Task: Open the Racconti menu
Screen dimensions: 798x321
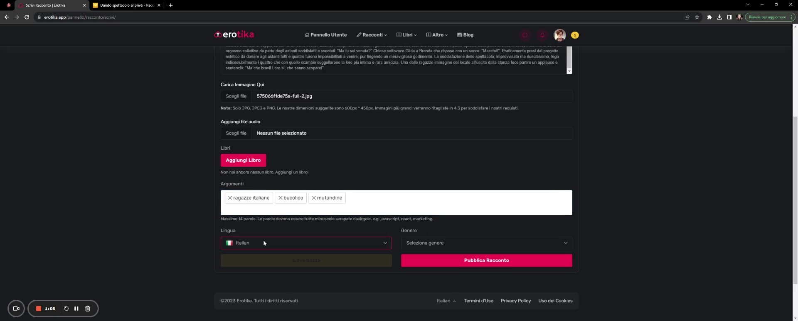Action: tap(372, 35)
